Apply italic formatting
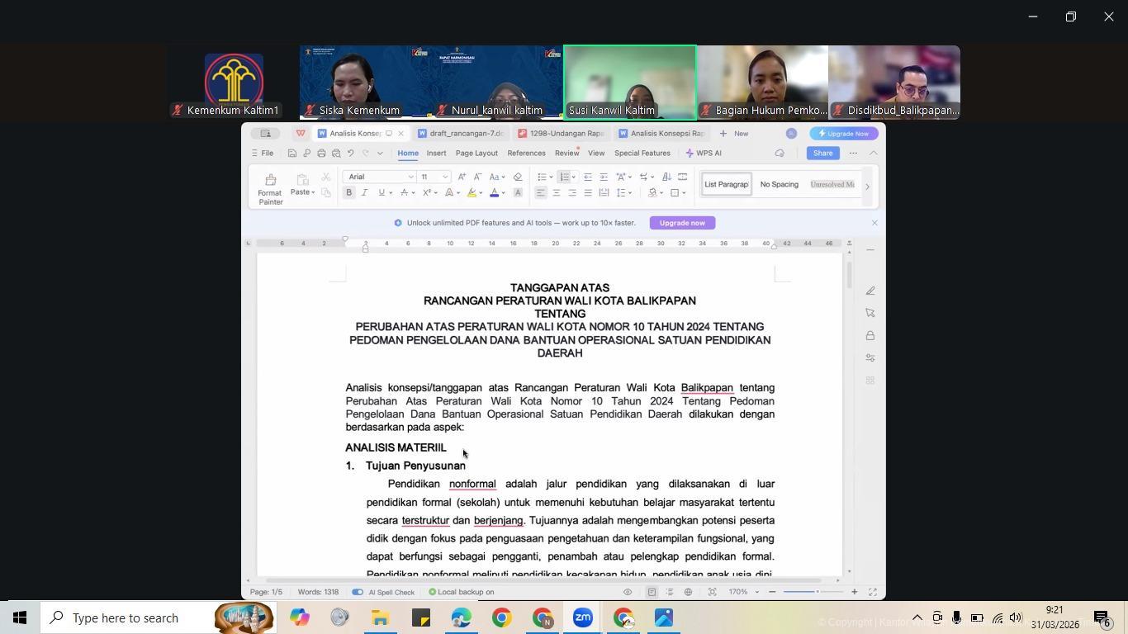 [x=364, y=193]
